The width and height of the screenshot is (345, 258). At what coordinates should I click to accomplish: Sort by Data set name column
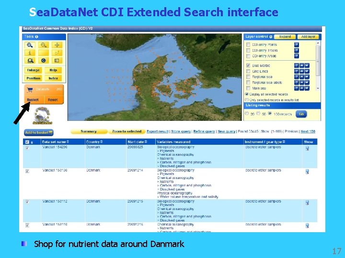tap(56, 142)
